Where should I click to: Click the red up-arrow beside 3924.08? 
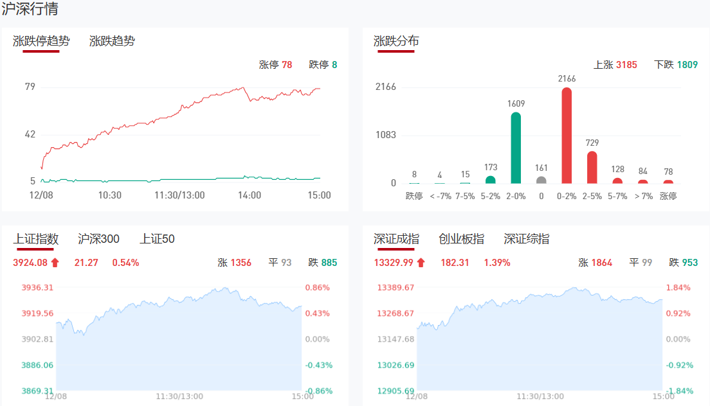pos(55,262)
